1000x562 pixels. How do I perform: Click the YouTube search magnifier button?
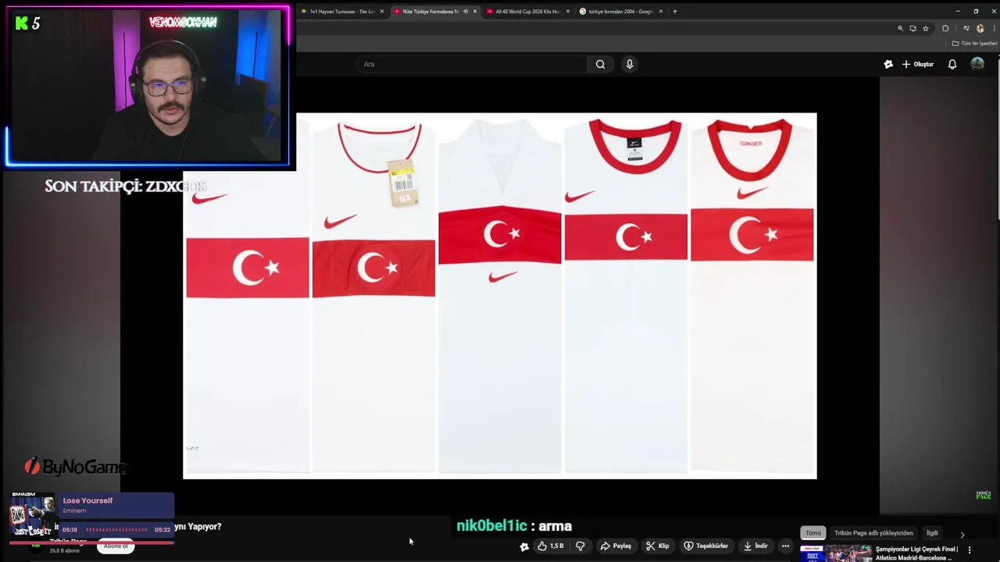[600, 64]
